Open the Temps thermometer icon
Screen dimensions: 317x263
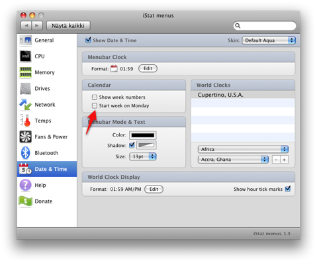click(x=26, y=121)
